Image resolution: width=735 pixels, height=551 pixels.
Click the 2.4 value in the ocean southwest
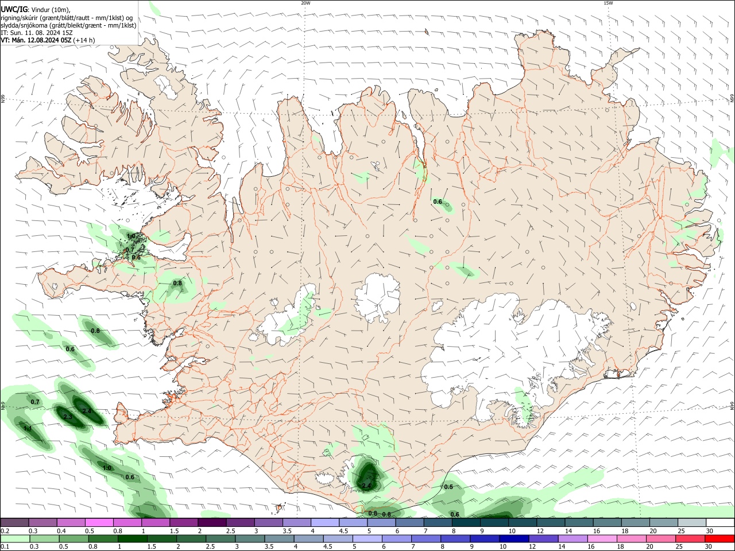[87, 412]
